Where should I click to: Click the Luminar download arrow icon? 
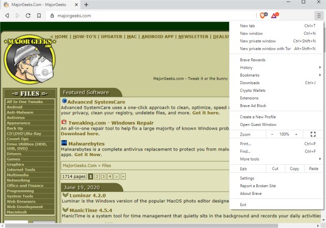coord(65,195)
